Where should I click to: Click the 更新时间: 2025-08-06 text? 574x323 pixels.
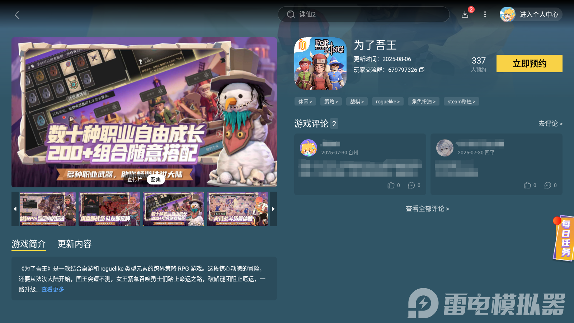pyautogui.click(x=382, y=59)
